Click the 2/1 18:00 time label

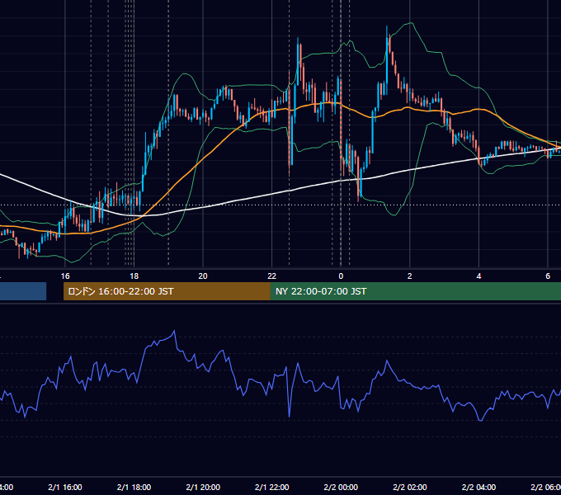134,487
